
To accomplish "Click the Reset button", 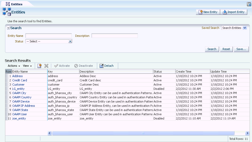I will [226, 49].
